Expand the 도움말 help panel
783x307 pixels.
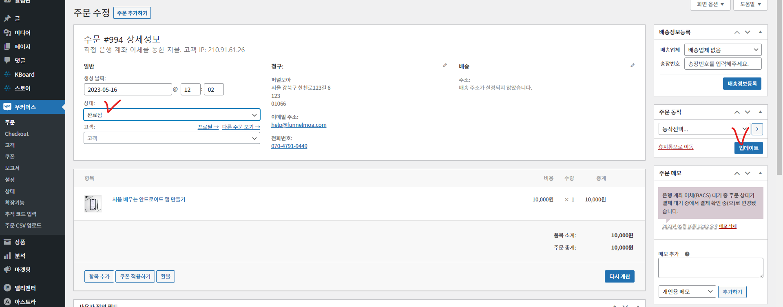coord(750,4)
